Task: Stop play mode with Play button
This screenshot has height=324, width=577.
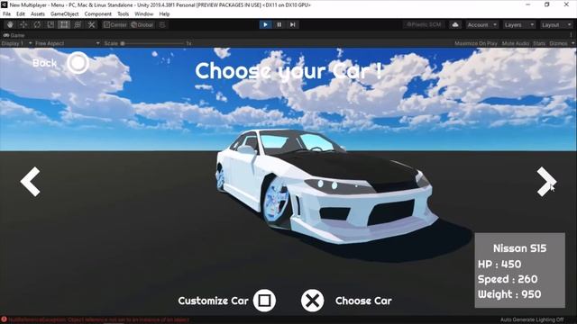Action: point(265,24)
